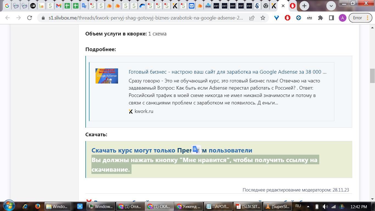This screenshot has width=375, height=211.
Task: Click the Google AdSense business plan thumbnail
Action: [107, 76]
